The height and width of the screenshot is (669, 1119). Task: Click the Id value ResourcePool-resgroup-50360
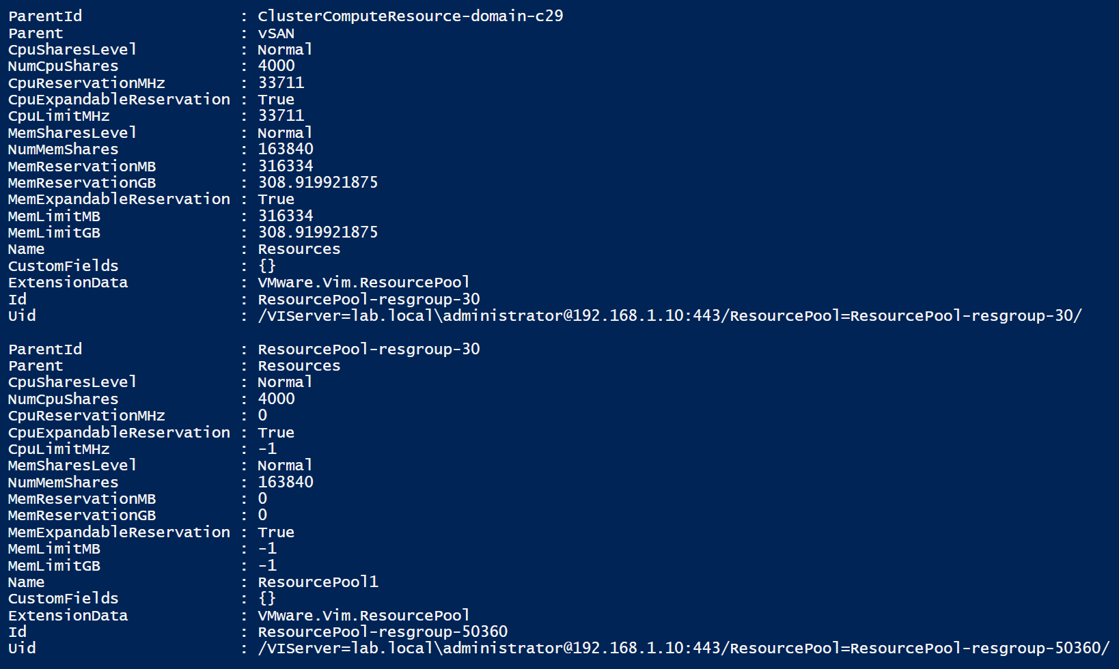(383, 631)
